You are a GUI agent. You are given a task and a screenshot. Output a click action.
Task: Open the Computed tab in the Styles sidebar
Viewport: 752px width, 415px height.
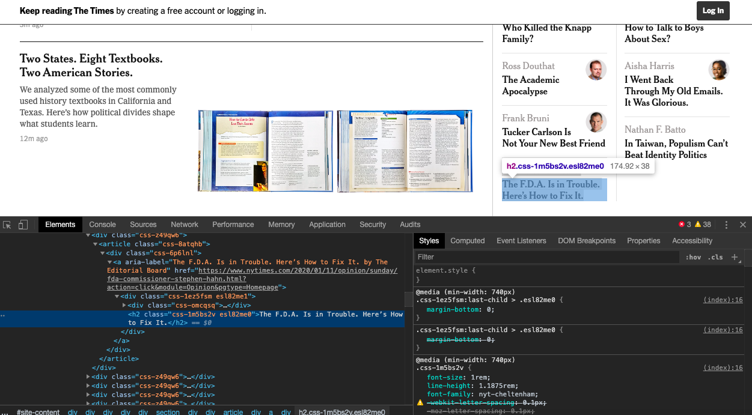pos(468,240)
